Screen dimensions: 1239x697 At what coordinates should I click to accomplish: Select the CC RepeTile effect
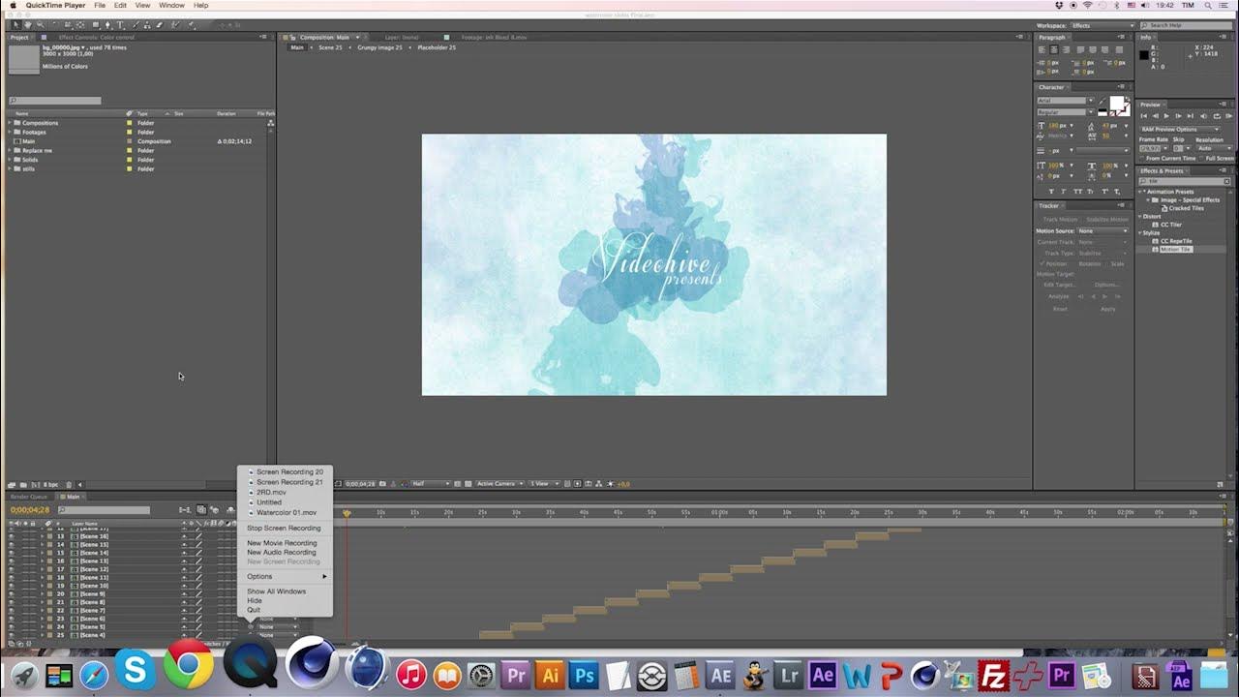pos(1176,241)
